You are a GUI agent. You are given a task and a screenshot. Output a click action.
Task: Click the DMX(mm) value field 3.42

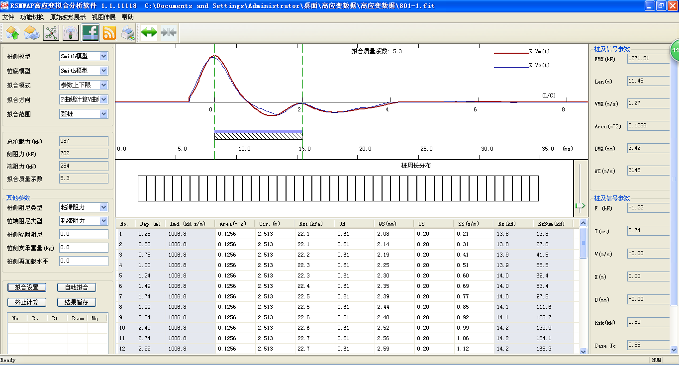(x=648, y=148)
